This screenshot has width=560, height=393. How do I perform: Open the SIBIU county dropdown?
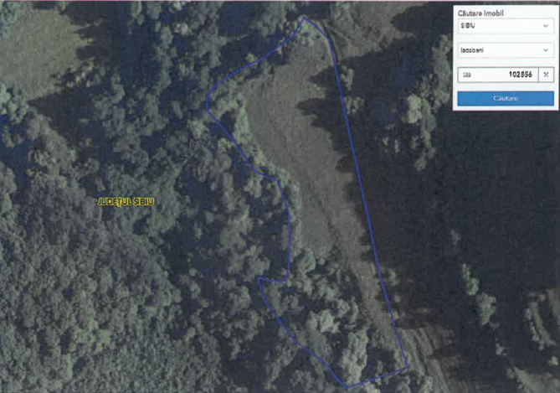tap(506, 26)
